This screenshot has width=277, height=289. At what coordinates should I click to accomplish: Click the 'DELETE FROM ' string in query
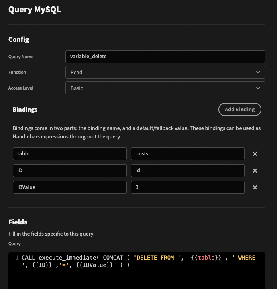tap(157, 258)
